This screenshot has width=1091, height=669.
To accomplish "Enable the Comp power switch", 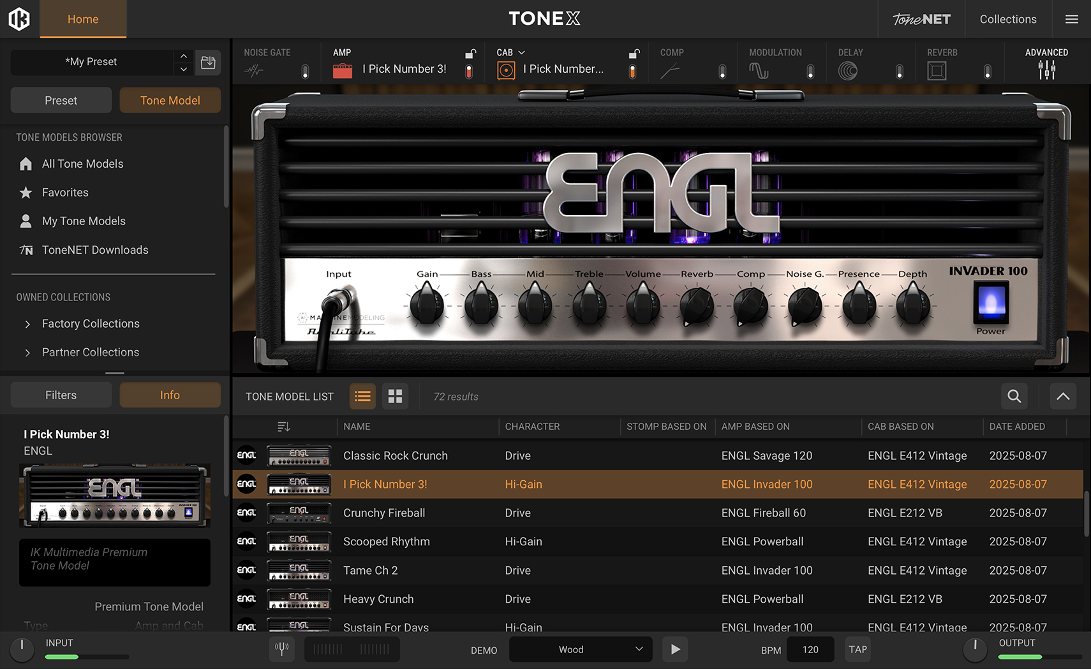I will [x=722, y=71].
